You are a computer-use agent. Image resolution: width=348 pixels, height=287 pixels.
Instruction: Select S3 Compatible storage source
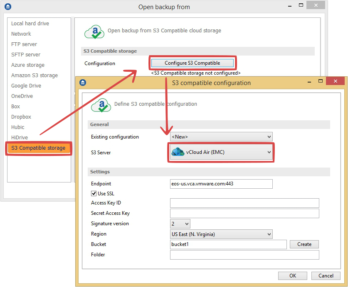point(39,148)
